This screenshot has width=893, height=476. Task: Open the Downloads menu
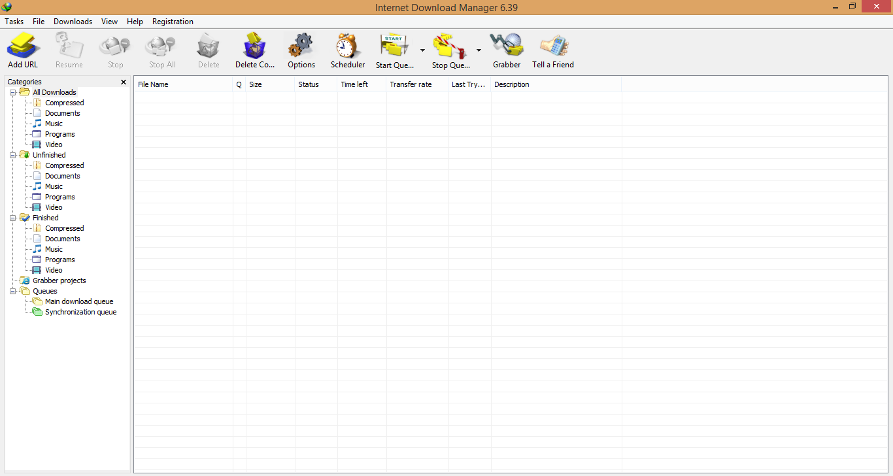pyautogui.click(x=73, y=22)
